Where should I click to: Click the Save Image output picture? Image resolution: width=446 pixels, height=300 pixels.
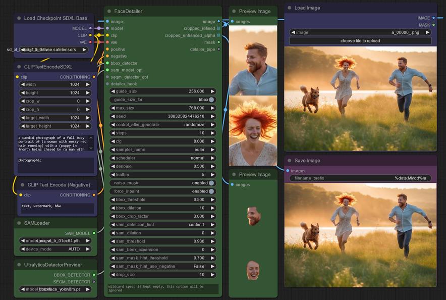pyautogui.click(x=360, y=235)
